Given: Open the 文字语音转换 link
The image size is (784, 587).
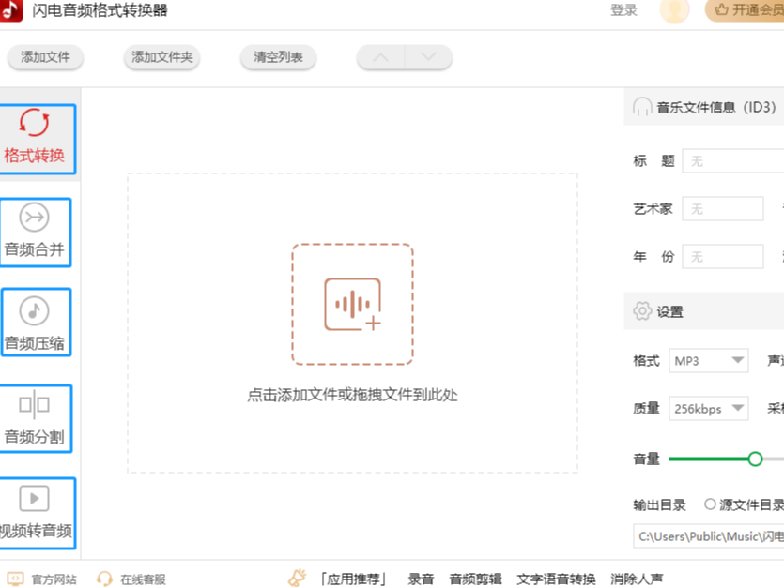Looking at the screenshot, I should (x=556, y=579).
